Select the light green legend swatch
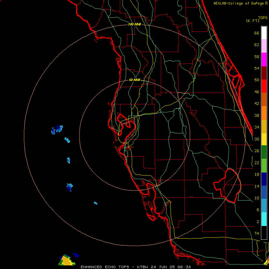 [264, 166]
